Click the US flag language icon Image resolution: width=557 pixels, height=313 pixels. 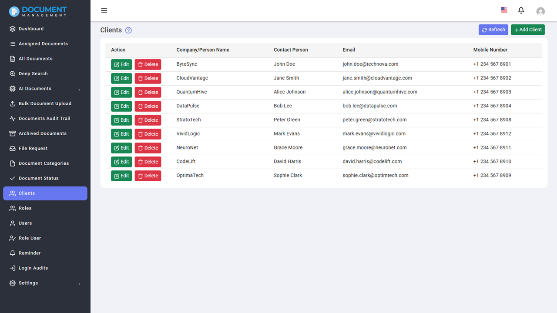504,10
